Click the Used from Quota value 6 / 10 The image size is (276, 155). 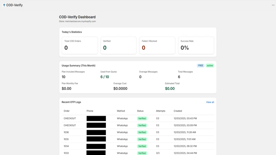105,77
